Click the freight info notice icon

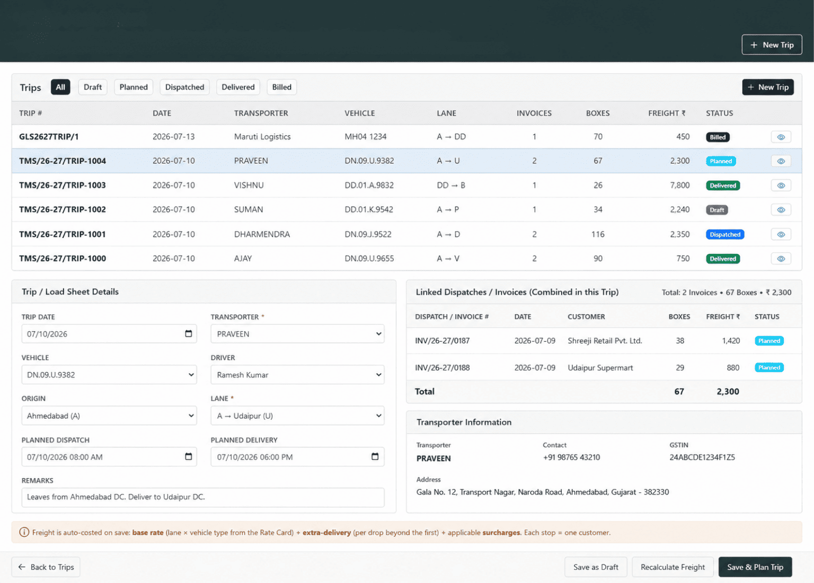(24, 532)
